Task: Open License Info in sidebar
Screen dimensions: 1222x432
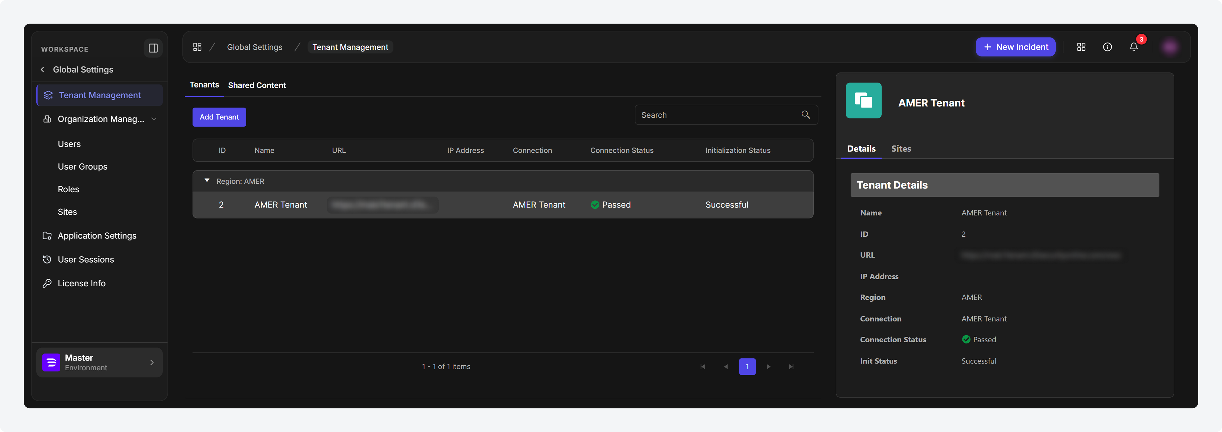Action: point(82,283)
